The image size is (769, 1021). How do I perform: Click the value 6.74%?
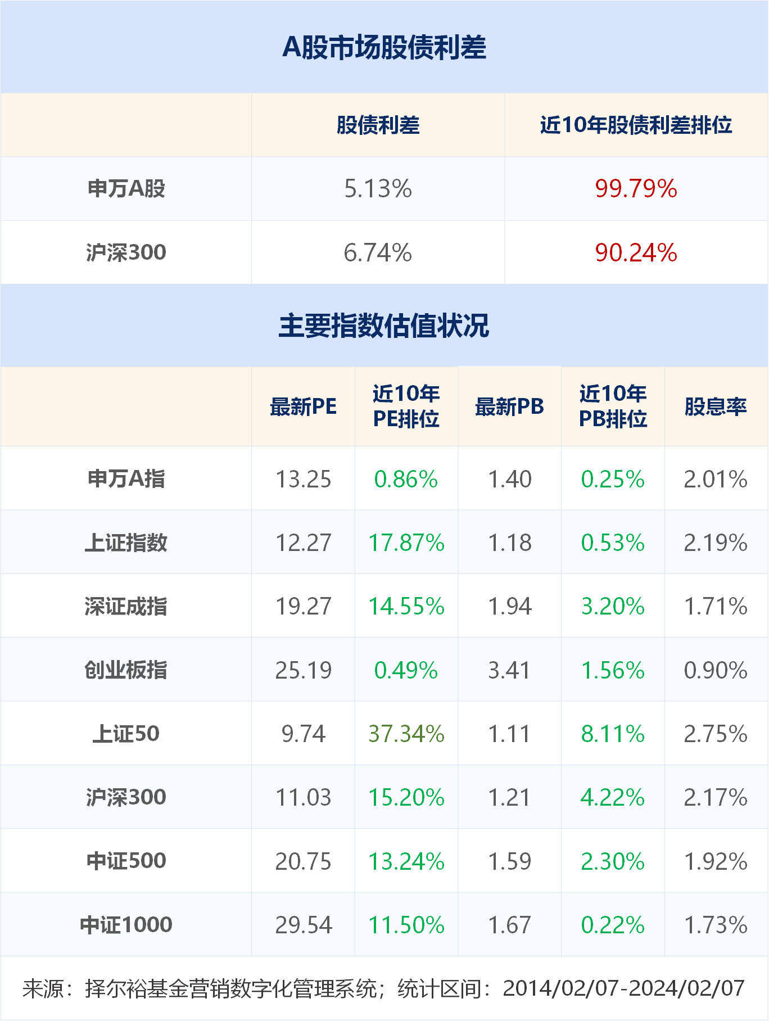pos(378,252)
